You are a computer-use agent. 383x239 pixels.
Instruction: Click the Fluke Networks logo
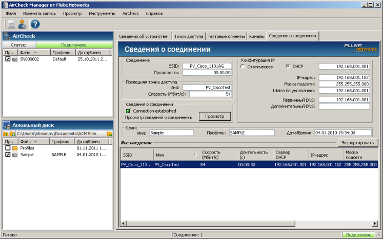[360, 48]
